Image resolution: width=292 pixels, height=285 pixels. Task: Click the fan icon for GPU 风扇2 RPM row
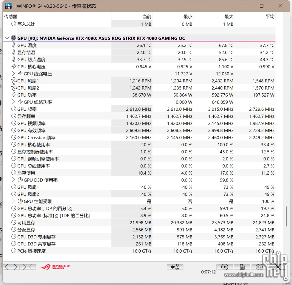pyautogui.click(x=14, y=88)
